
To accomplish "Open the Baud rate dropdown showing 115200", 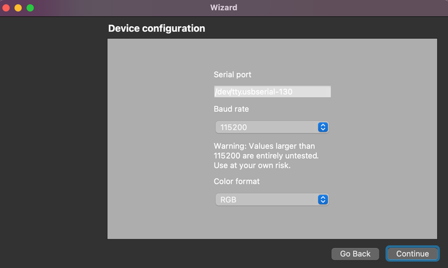I will 271,127.
